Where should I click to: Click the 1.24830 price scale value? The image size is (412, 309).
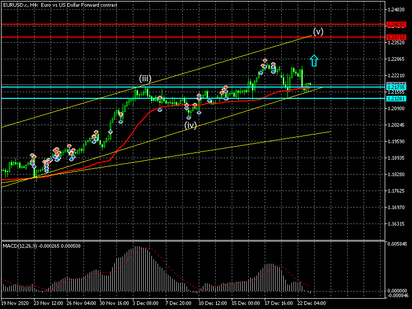[x=398, y=10]
